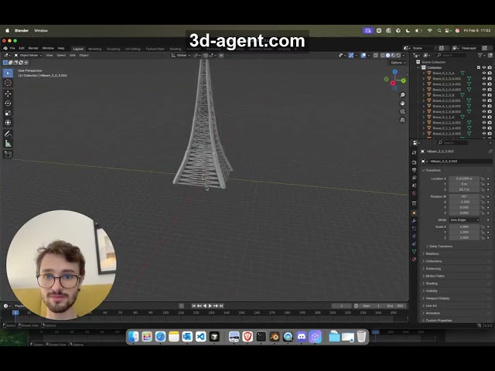Toggle the Rotation W lock icon

point(483,196)
